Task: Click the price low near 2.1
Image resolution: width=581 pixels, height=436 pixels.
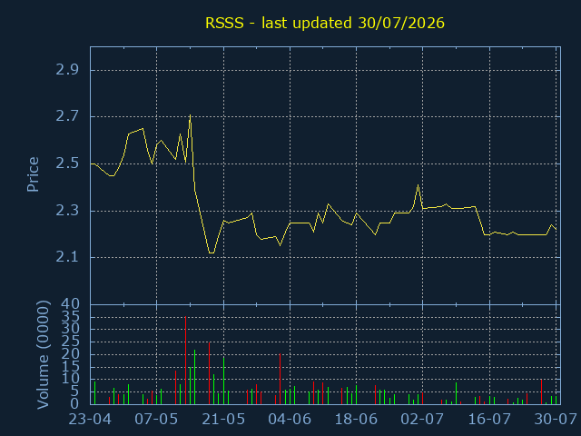Action: click(x=212, y=253)
